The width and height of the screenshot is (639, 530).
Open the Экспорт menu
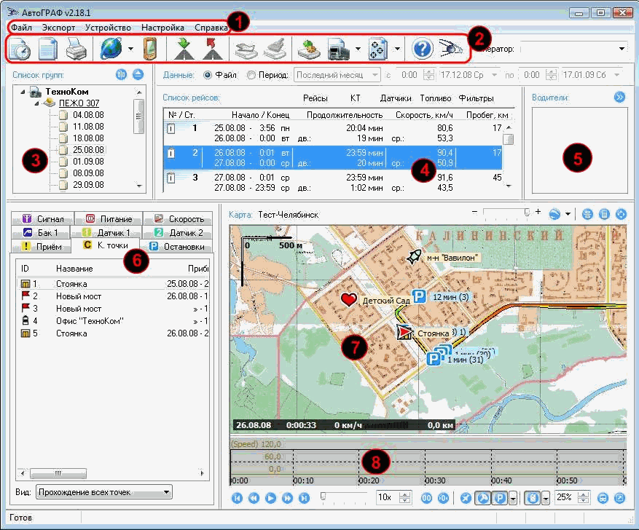tap(58, 27)
